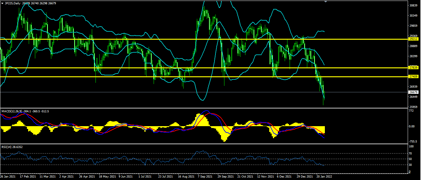Select the MACD(12,26,9) indicator label
Screen dimensions: 421x180
[12, 111]
